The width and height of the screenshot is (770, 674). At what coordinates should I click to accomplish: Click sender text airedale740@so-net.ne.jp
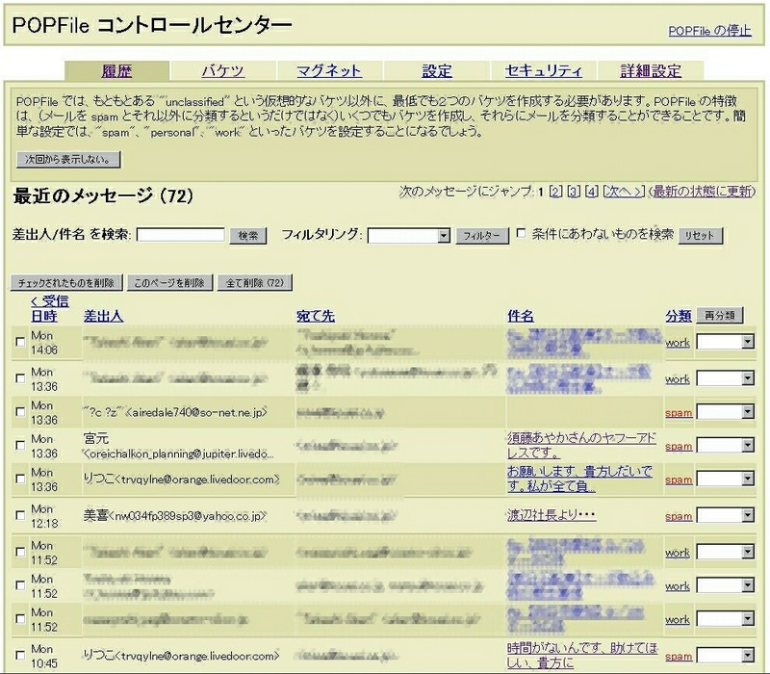coord(198,413)
